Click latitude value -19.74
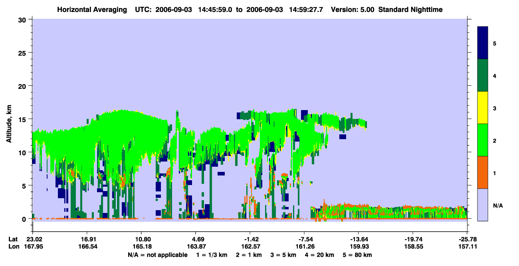This screenshot has width=519, height=266. pos(413,239)
